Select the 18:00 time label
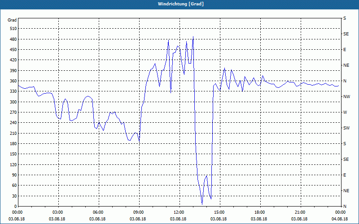 [259, 212]
